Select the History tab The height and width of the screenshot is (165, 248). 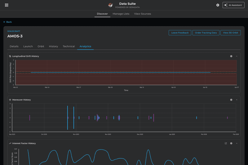pyautogui.click(x=53, y=46)
